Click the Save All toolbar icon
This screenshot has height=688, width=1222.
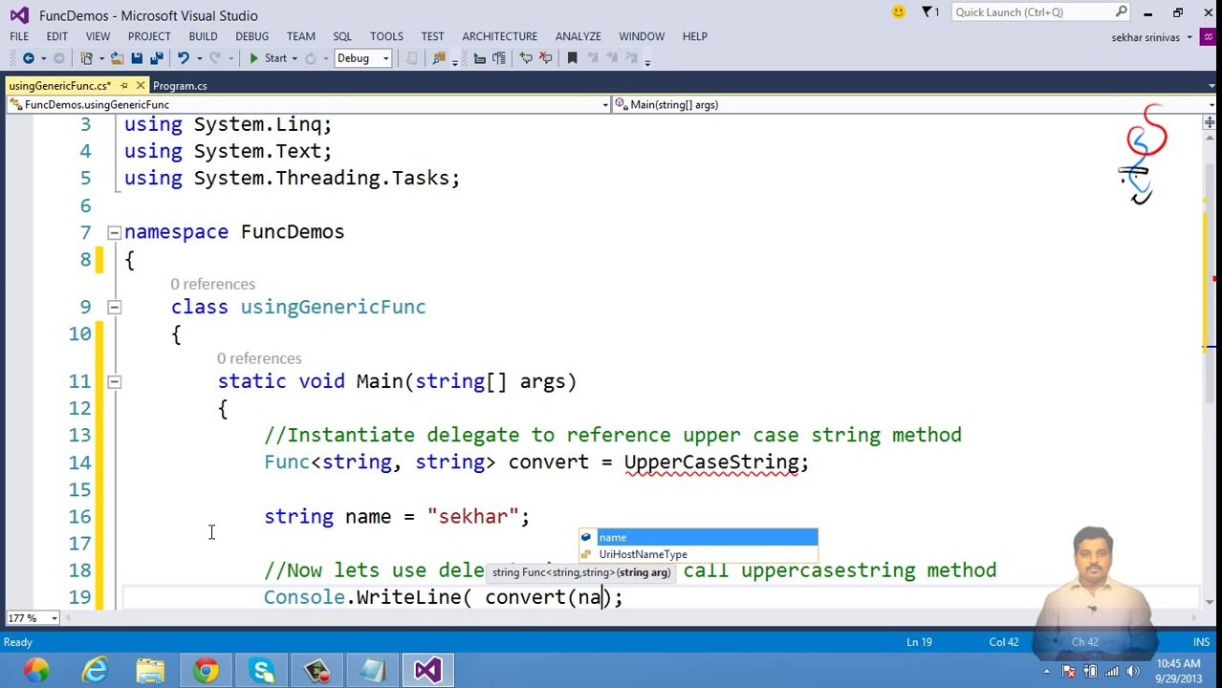[x=156, y=58]
